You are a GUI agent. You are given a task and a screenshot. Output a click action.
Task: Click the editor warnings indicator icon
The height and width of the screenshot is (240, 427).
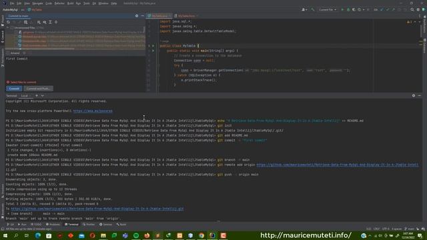click(409, 22)
